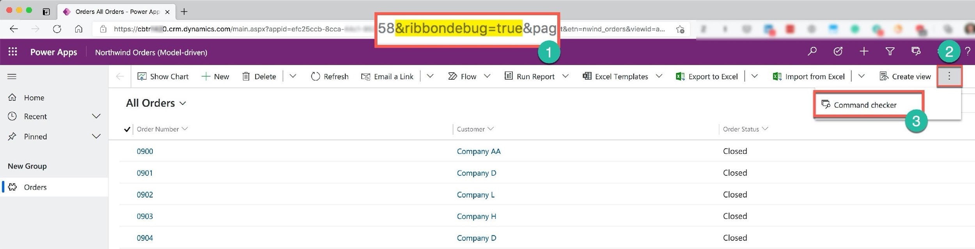Click Show Chart in the command bar
Viewport: 975px width, 249px height.
[x=163, y=76]
